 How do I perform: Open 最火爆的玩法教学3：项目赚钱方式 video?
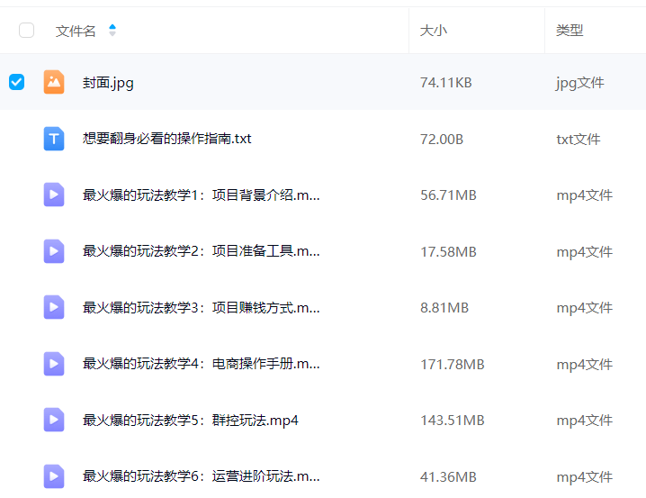point(201,308)
